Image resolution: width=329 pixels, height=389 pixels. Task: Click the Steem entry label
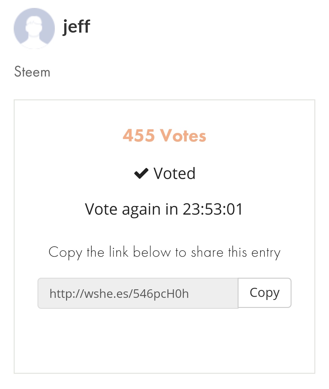pyautogui.click(x=32, y=72)
